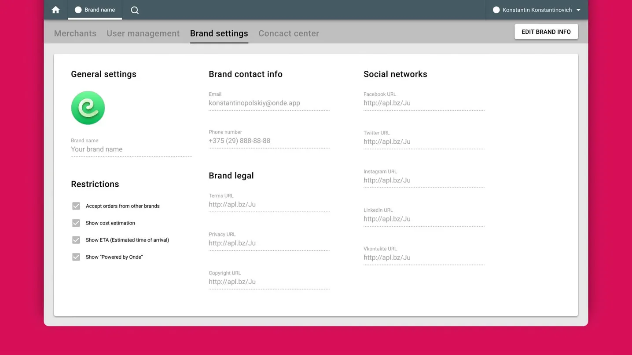
Task: Select the Brand name top tab
Action: click(95, 10)
